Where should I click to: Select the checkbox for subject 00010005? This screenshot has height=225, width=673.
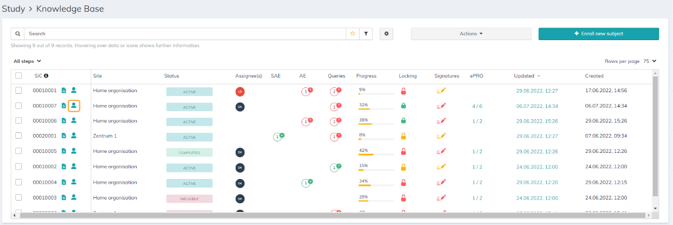[18, 151]
